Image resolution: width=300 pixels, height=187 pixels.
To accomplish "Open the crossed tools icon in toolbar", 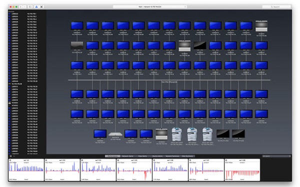I will [x=41, y=6].
